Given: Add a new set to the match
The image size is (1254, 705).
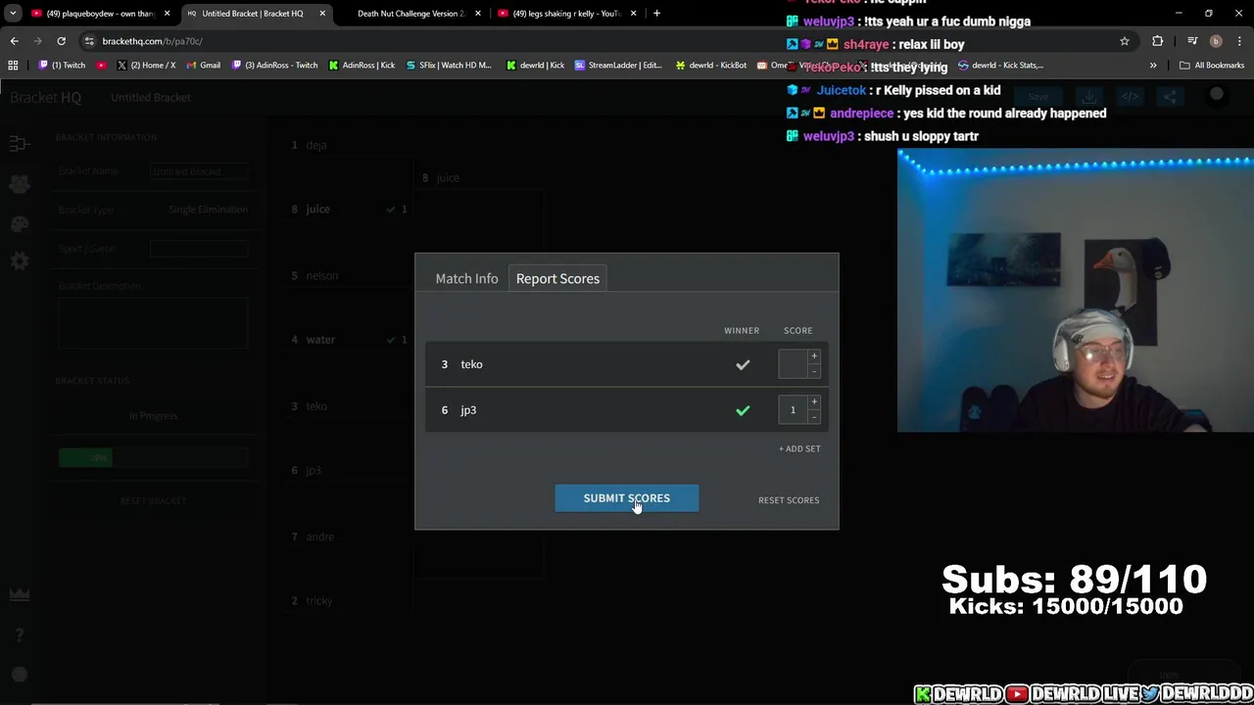Looking at the screenshot, I should (799, 448).
